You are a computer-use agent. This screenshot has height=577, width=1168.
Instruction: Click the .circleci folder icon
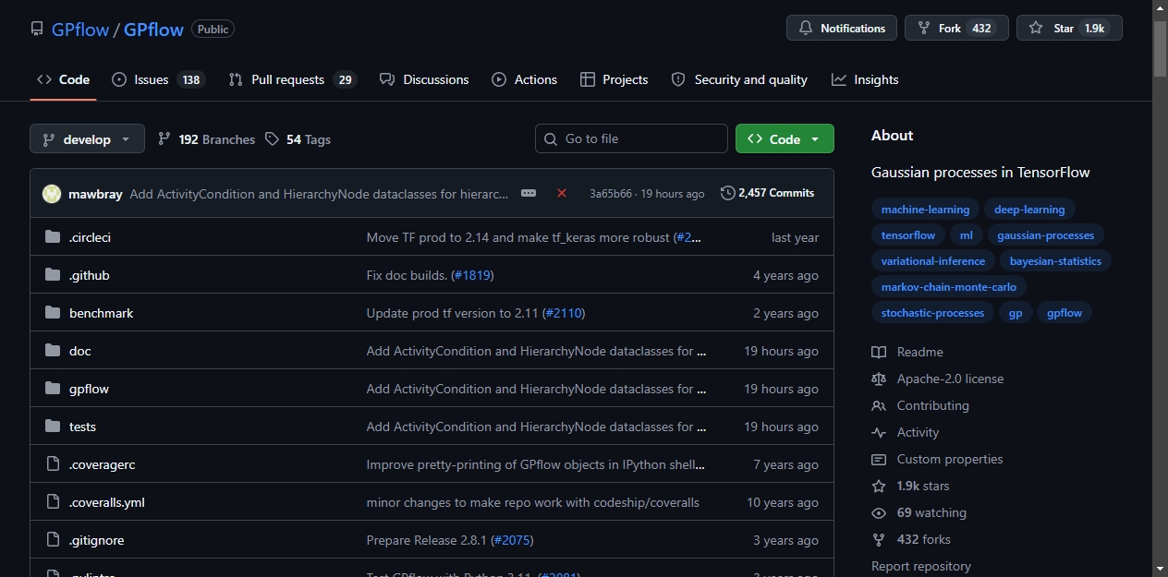click(x=53, y=237)
